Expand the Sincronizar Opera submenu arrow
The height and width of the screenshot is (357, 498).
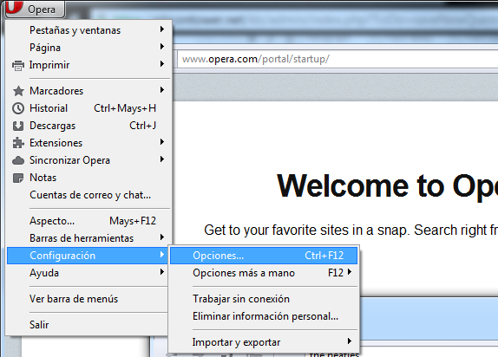pyautogui.click(x=162, y=159)
